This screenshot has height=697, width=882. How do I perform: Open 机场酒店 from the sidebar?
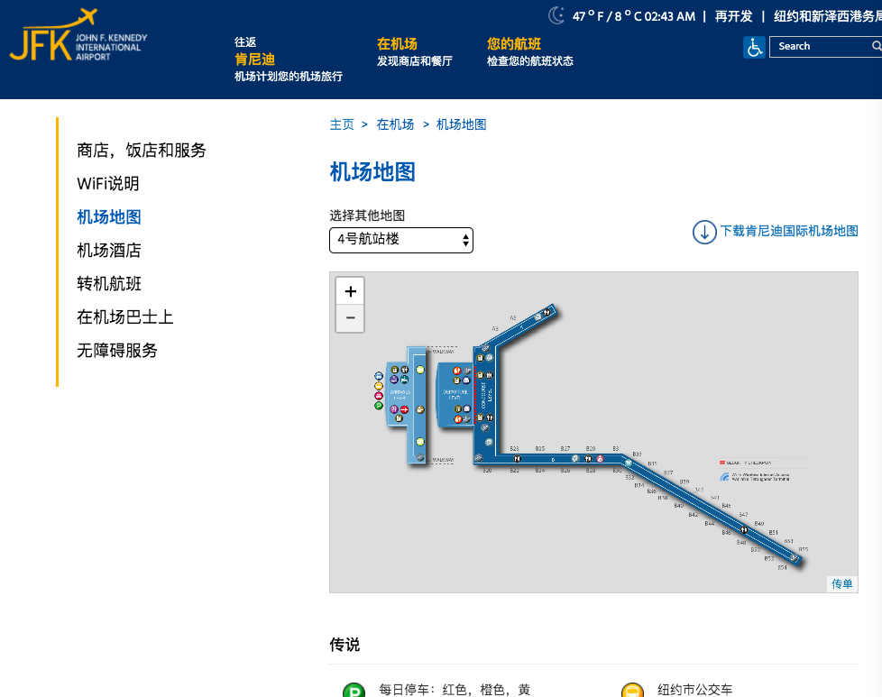(109, 251)
